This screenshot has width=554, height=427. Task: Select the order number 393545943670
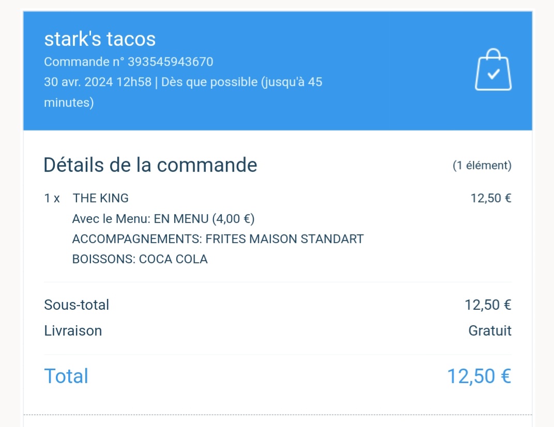[x=170, y=62]
